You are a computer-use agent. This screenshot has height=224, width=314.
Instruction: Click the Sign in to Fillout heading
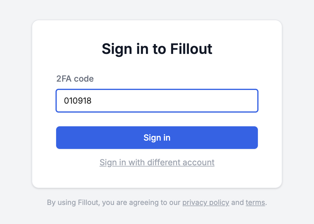click(x=157, y=49)
